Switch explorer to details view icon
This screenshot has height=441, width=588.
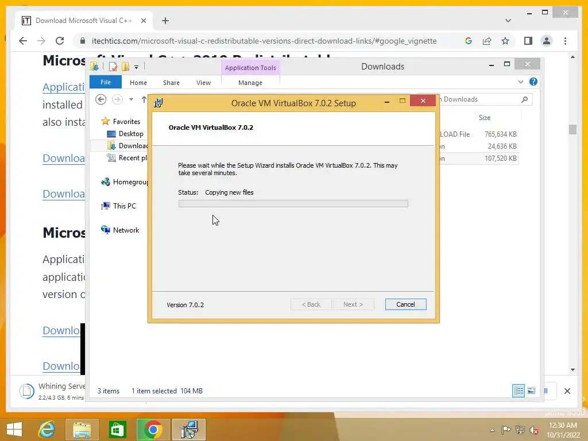[x=519, y=390]
